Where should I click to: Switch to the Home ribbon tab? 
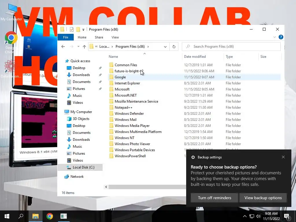(82, 37)
